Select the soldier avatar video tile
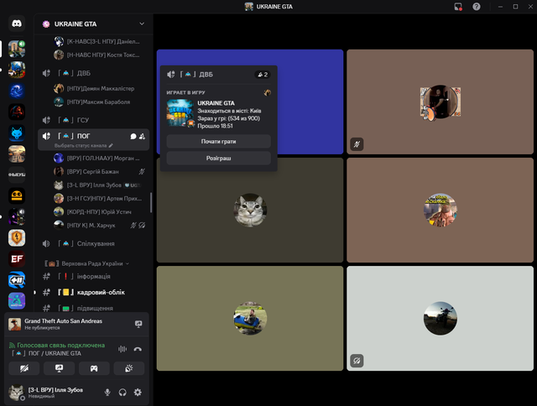 pos(440,210)
